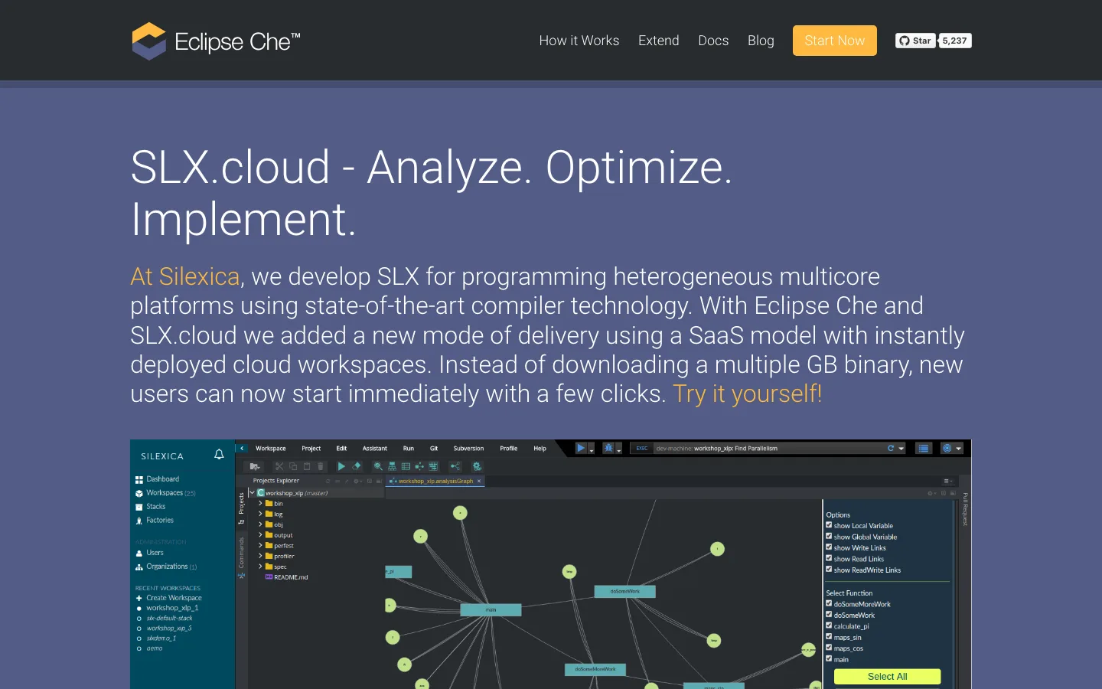Image resolution: width=1102 pixels, height=689 pixels.
Task: Toggle show Local Variable checkbox
Action: 829,525
